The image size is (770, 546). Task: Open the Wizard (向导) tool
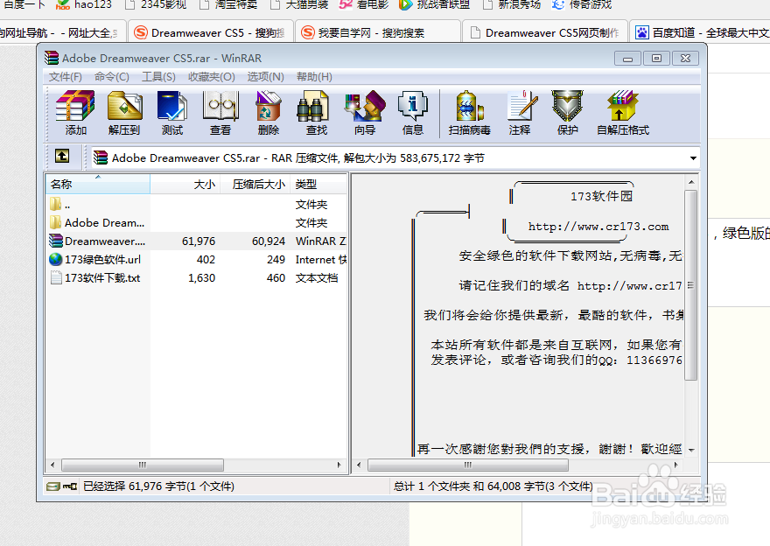(x=364, y=113)
